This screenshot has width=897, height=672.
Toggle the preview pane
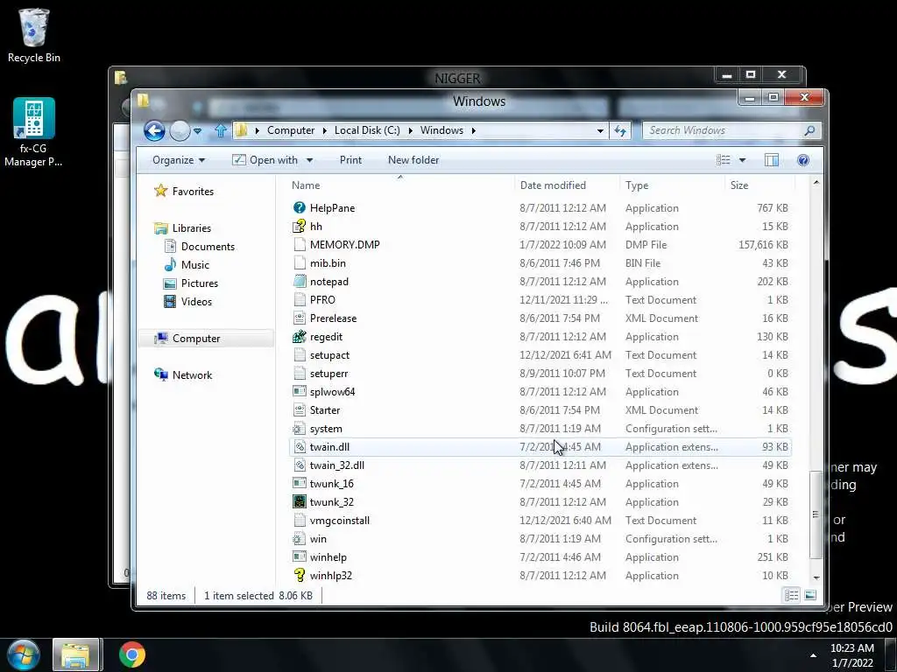coord(772,160)
